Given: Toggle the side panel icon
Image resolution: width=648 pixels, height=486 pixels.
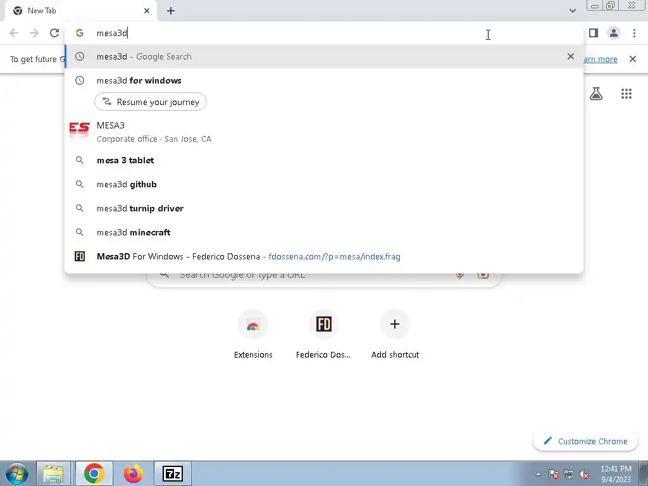Looking at the screenshot, I should pyautogui.click(x=594, y=33).
